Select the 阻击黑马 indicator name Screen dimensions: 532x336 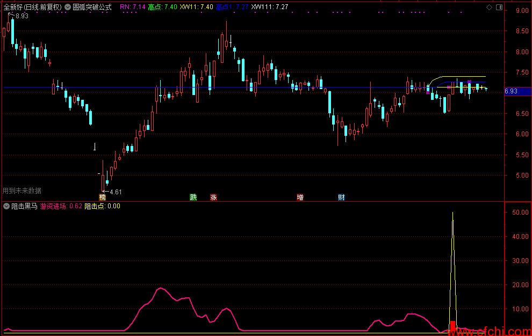(24, 206)
